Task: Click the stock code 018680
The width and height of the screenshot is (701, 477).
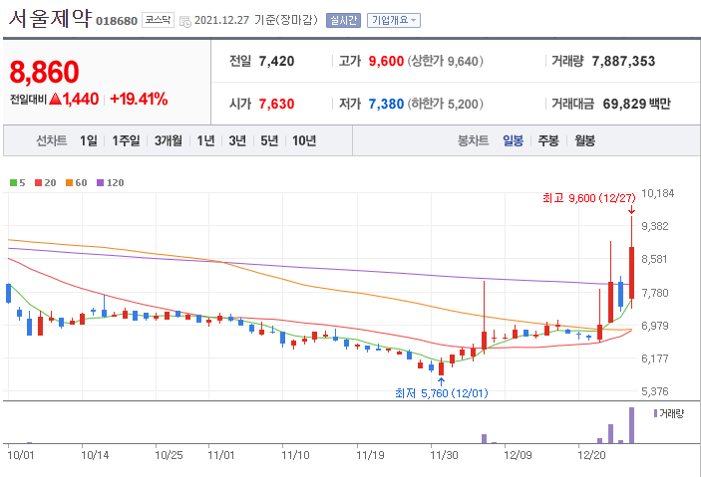Action: click(117, 21)
